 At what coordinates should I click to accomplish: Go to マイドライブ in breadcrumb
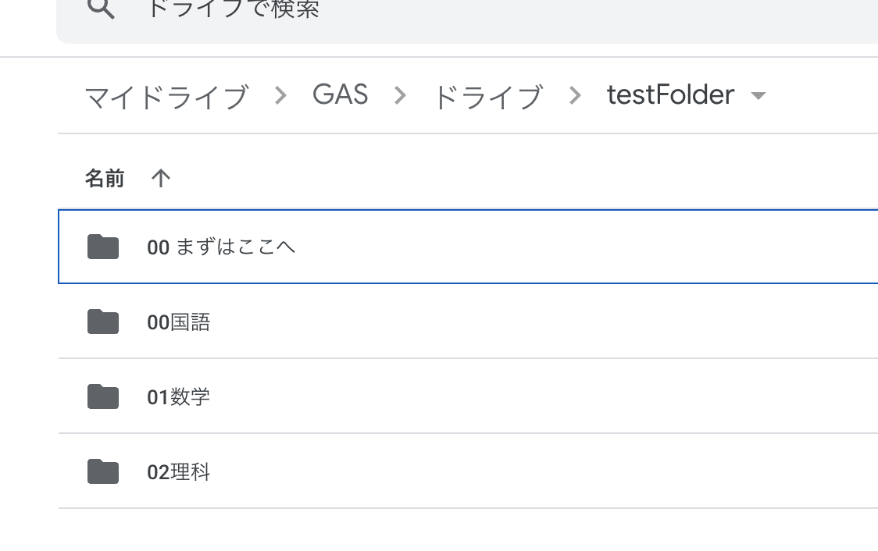(x=166, y=96)
